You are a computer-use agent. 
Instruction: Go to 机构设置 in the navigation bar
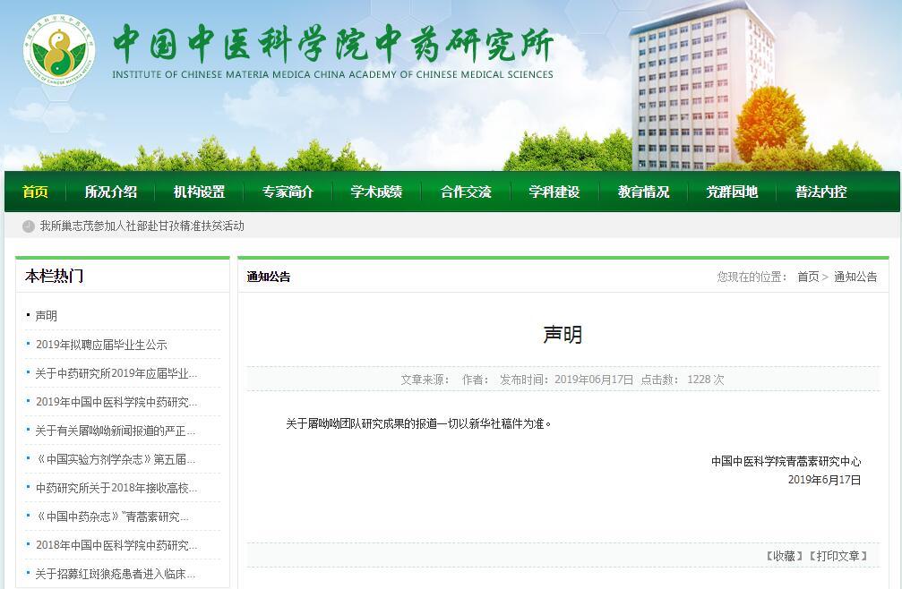(x=199, y=192)
